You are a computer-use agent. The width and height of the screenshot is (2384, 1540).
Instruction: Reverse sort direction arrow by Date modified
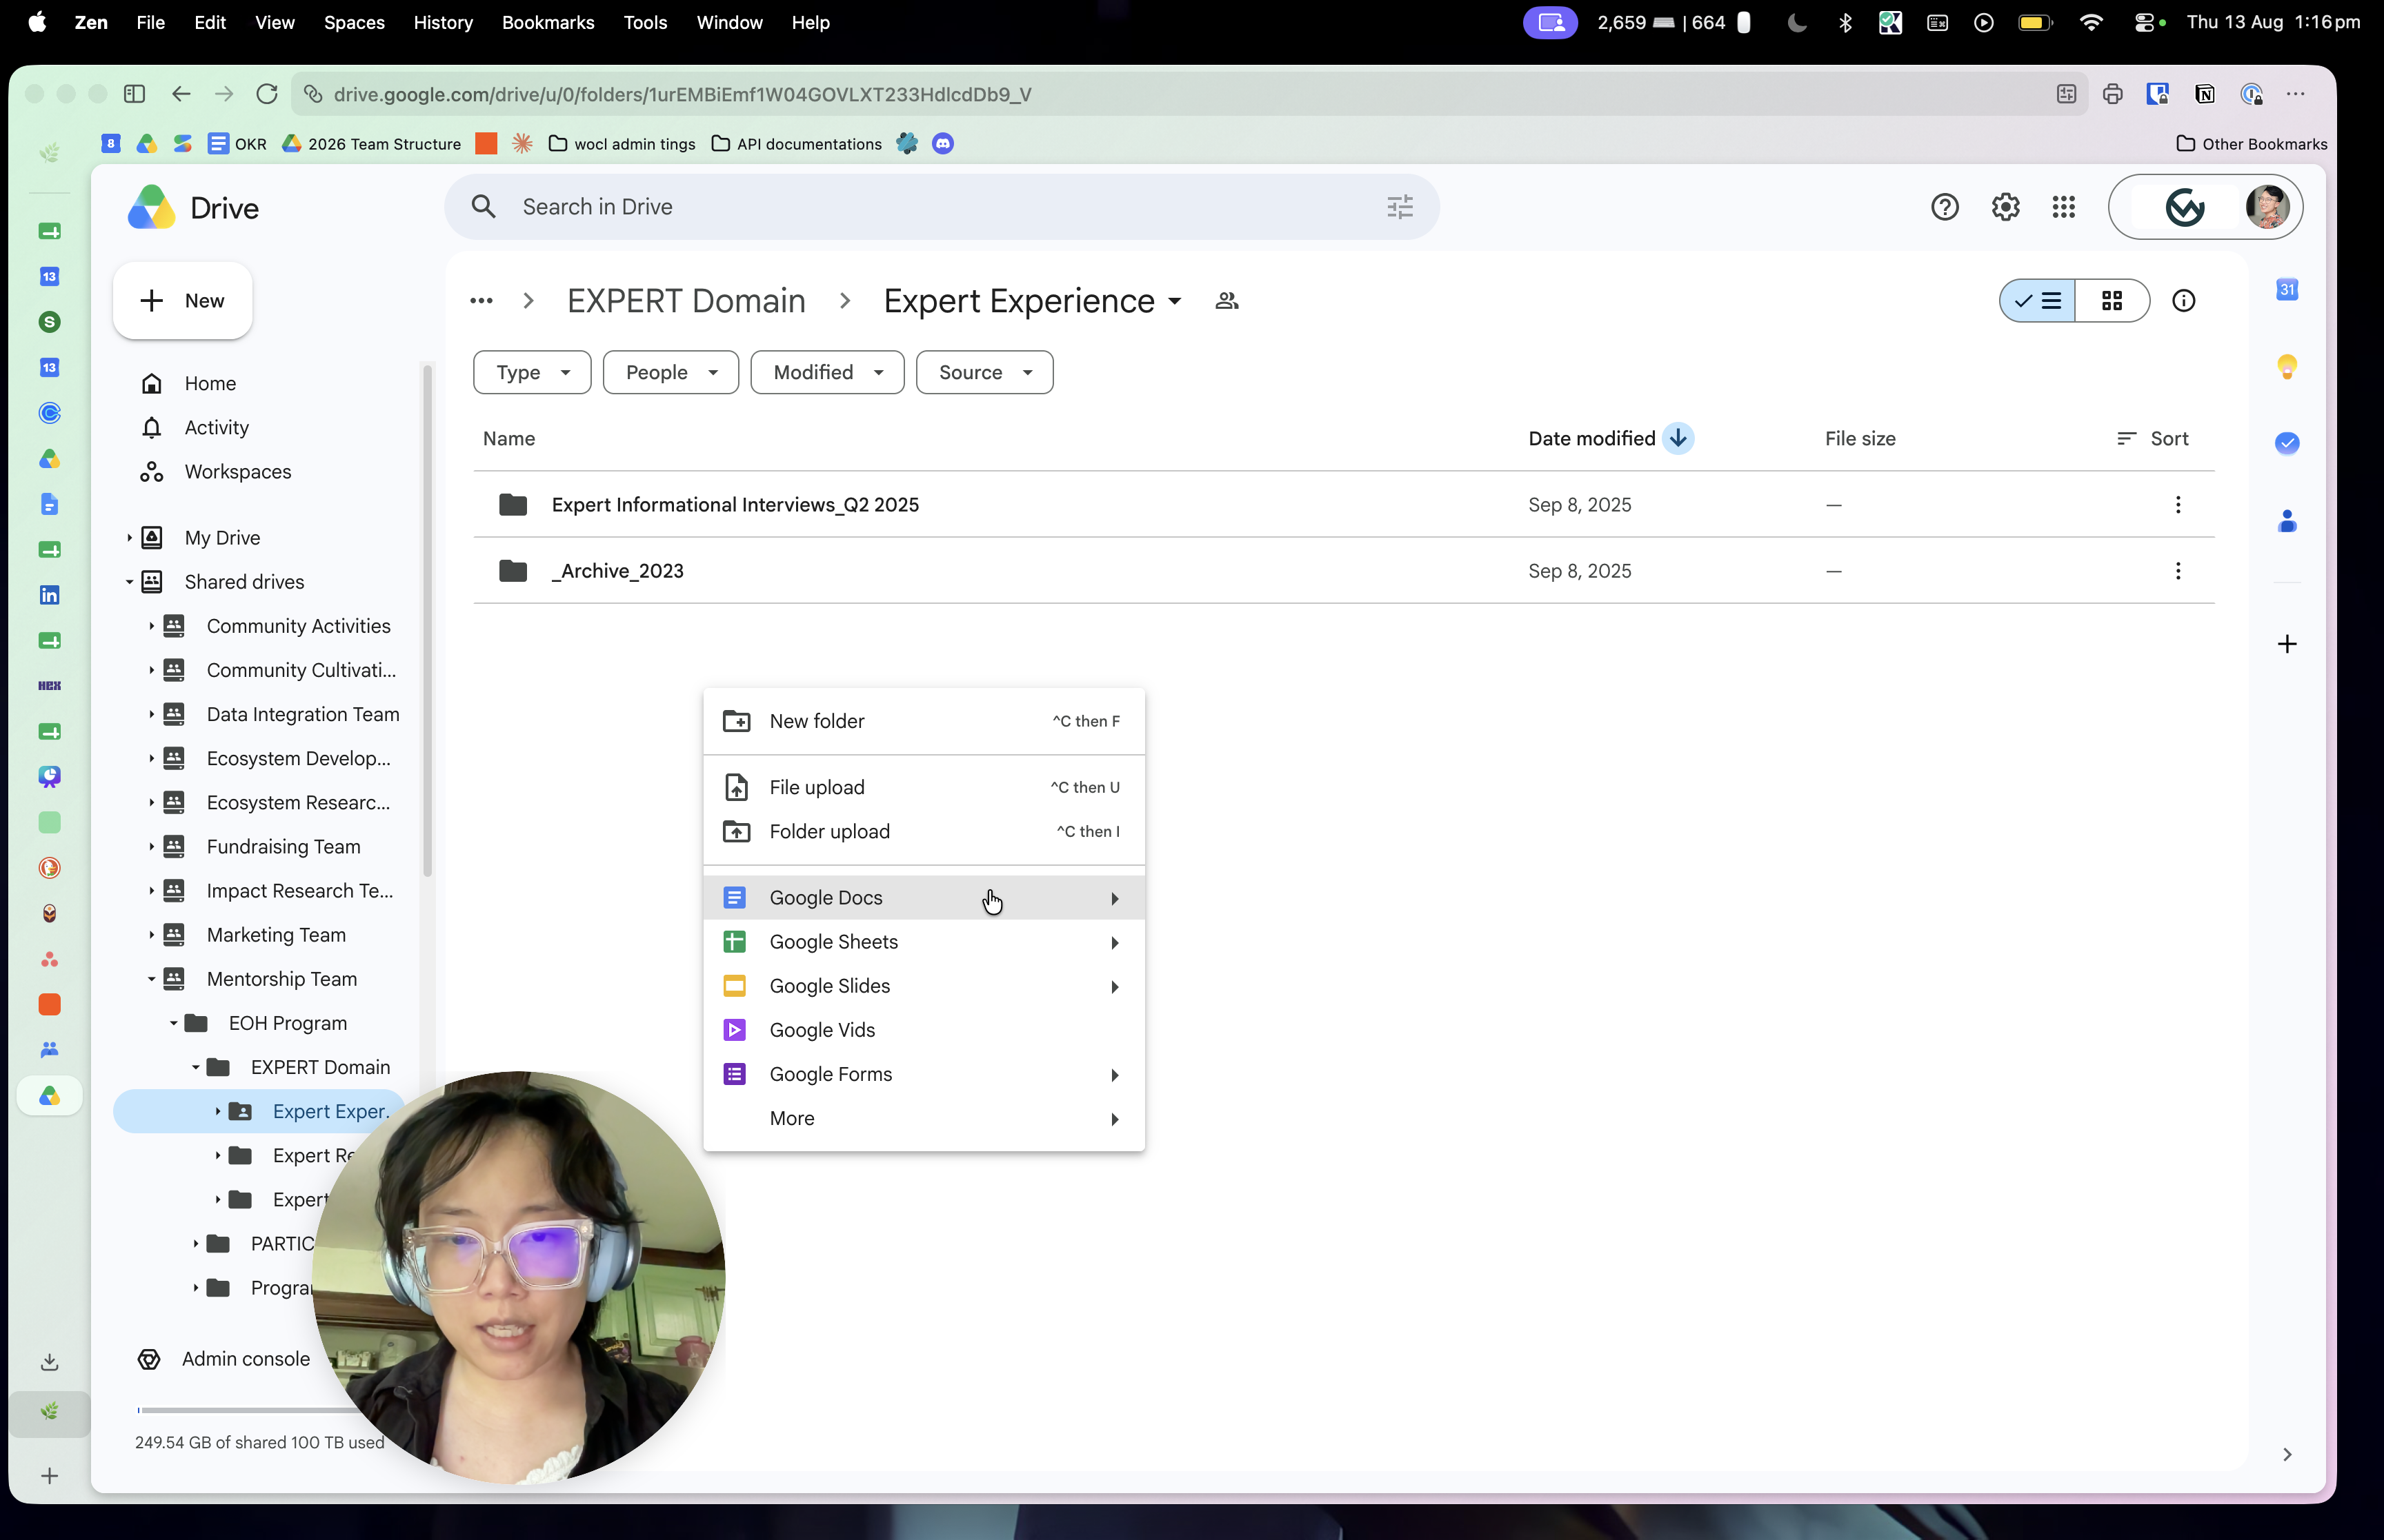coord(1678,439)
